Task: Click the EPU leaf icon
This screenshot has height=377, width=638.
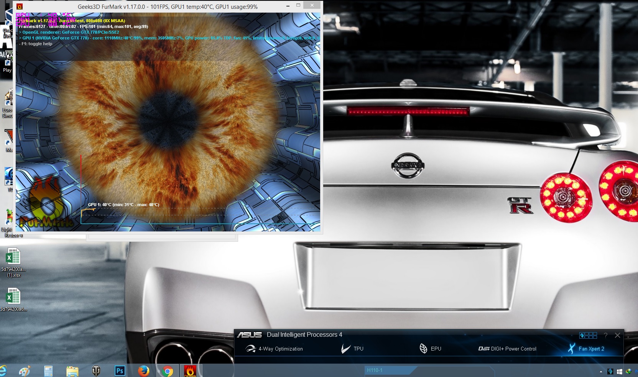Action: [423, 349]
